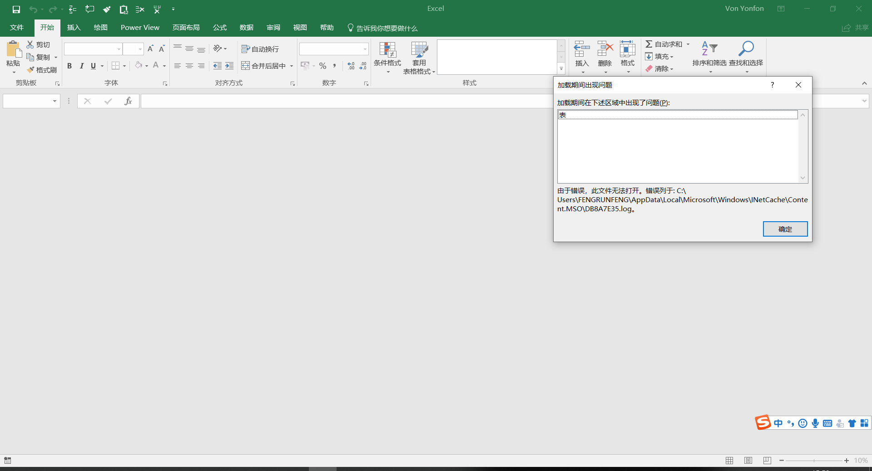Open the font name dropdown
Screen dimensions: 872x471
pyautogui.click(x=119, y=49)
